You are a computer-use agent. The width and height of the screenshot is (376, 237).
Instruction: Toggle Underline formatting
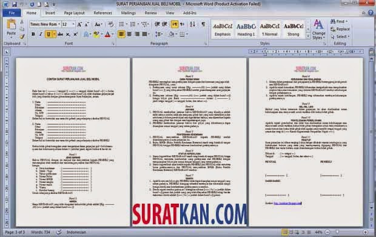click(49, 35)
